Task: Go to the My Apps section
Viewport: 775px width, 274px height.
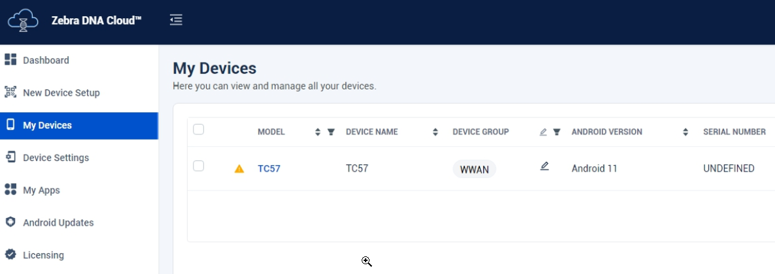Action: (41, 190)
